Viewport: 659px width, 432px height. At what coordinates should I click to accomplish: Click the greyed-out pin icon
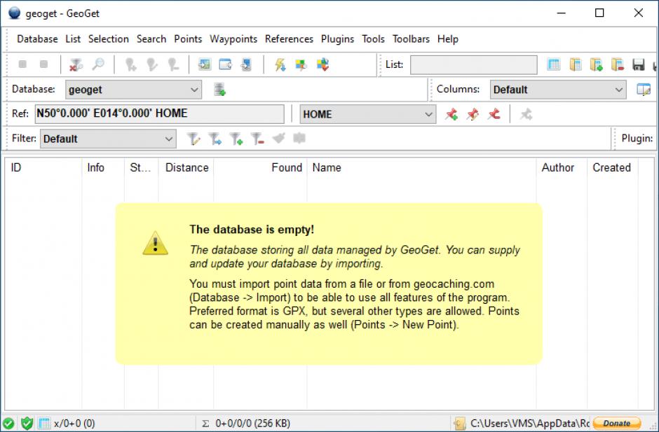click(526, 114)
